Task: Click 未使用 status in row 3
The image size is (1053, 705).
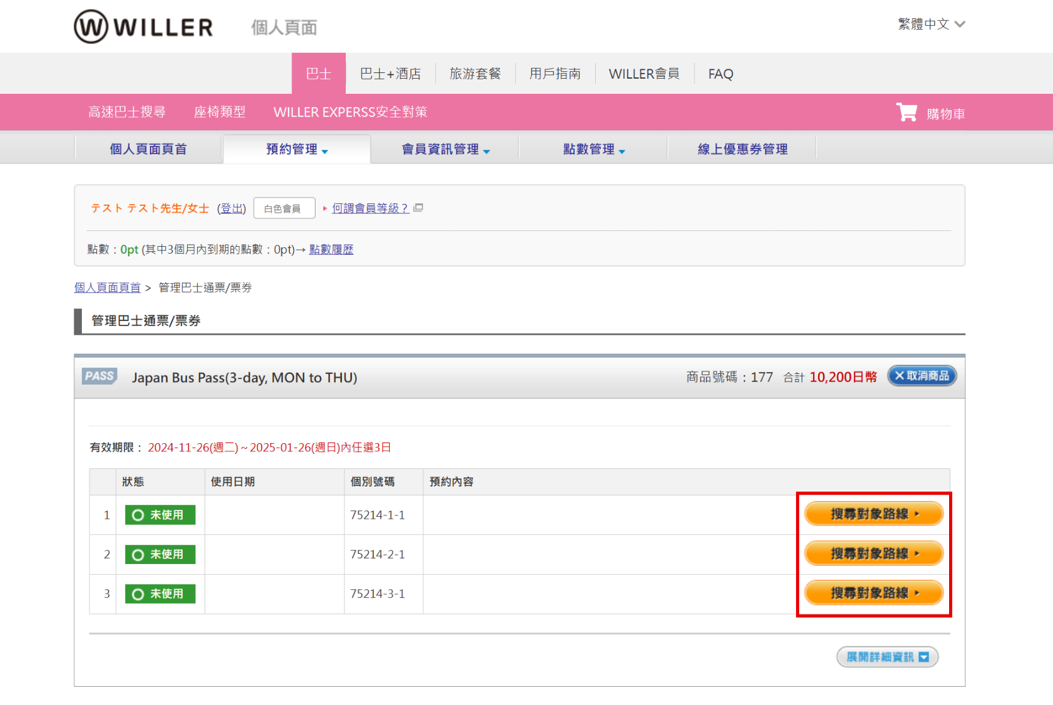Action: pos(160,594)
